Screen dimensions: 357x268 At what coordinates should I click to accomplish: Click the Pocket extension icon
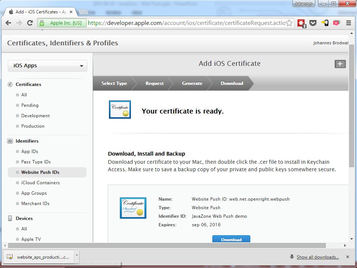click(313, 23)
